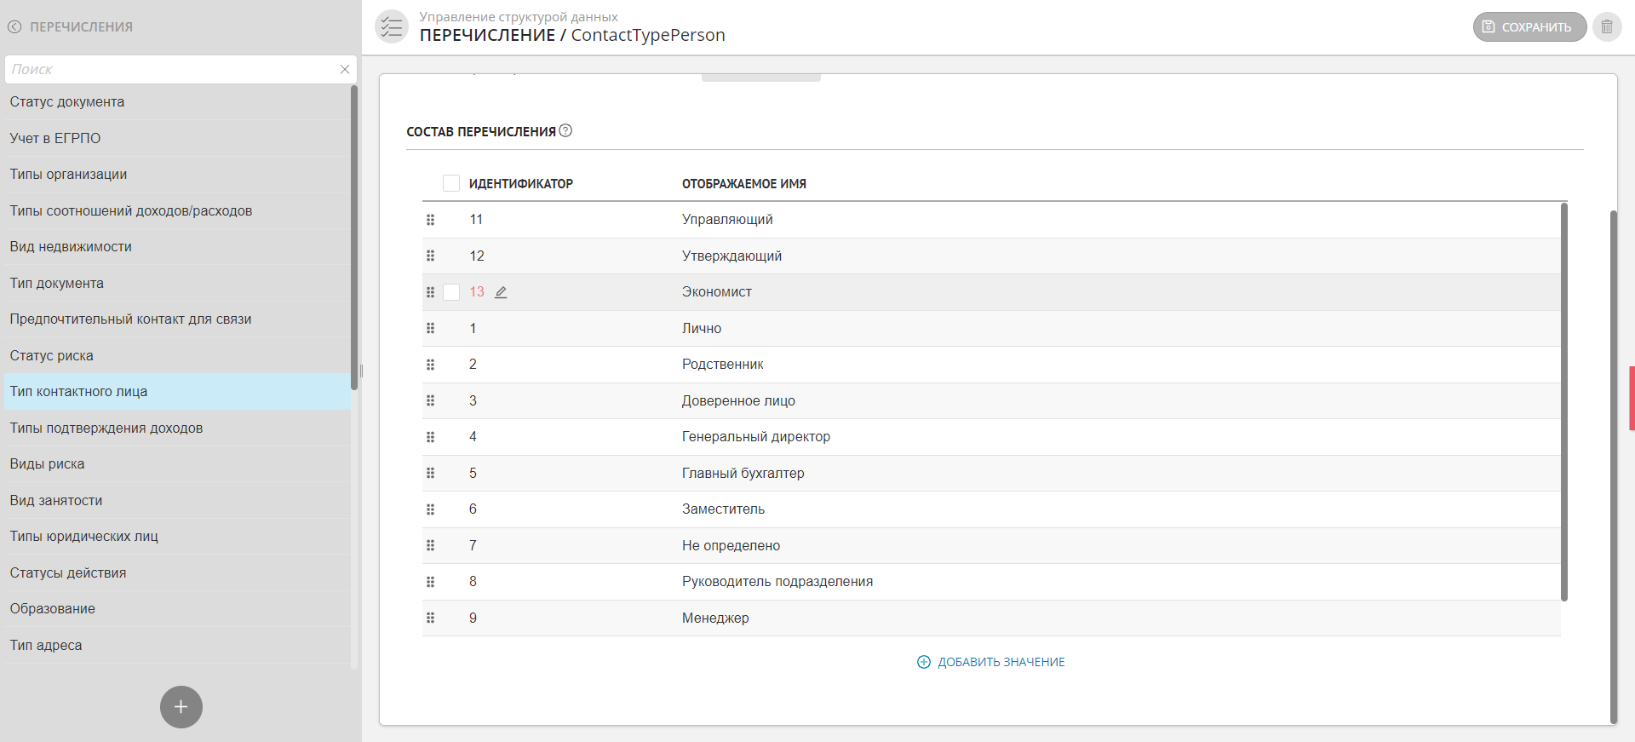Viewport: 1635px width, 742px height.
Task: Click drag handle for Менеджер row
Action: pyautogui.click(x=430, y=618)
